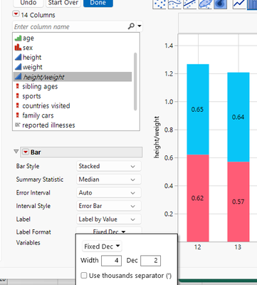Open the Bar Style dropdown

[109, 166]
